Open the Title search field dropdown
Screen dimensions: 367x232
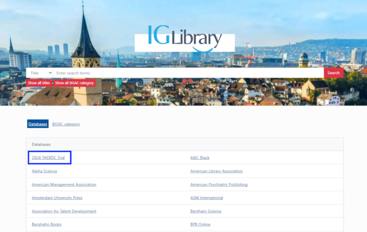pyautogui.click(x=40, y=73)
